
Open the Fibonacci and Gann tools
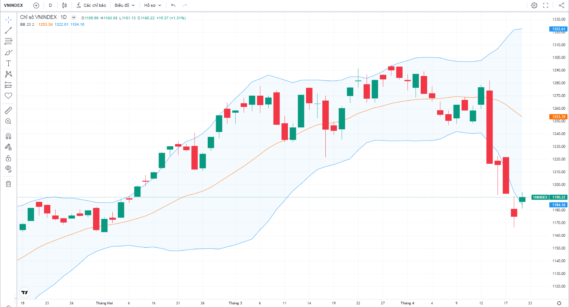[8, 41]
